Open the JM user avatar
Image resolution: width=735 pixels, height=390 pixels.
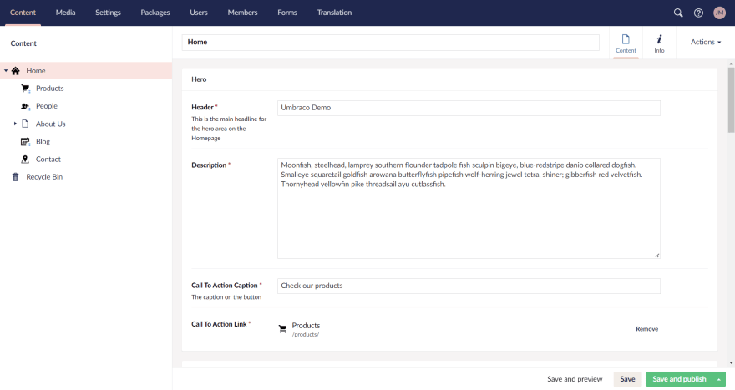click(719, 13)
